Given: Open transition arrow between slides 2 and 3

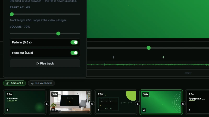Looking at the screenshot, I should [92, 104].
